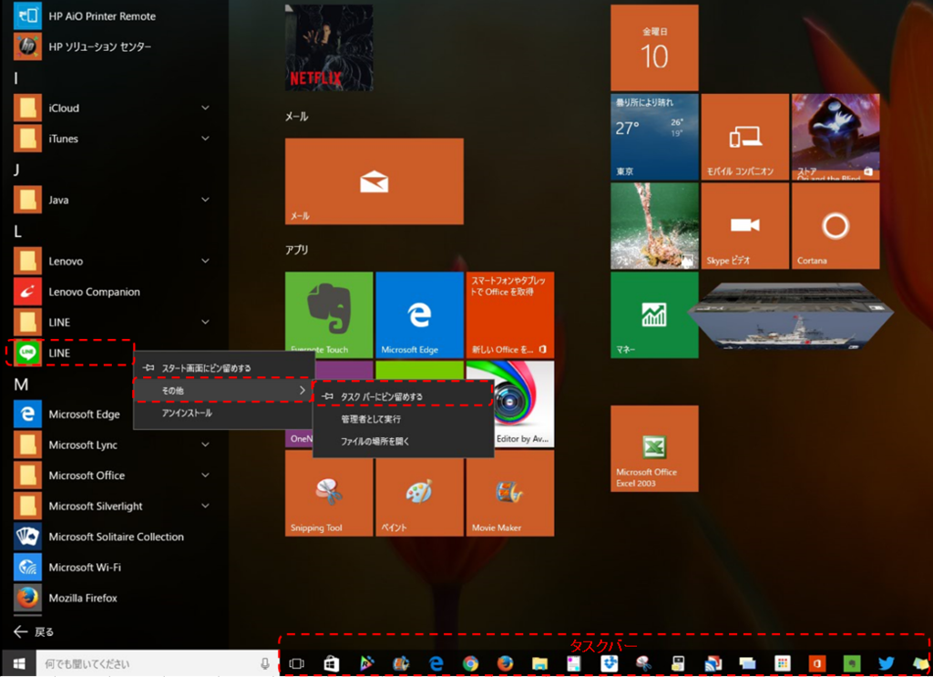Open Dropbox from the taskbar
Image resolution: width=933 pixels, height=677 pixels.
609,664
